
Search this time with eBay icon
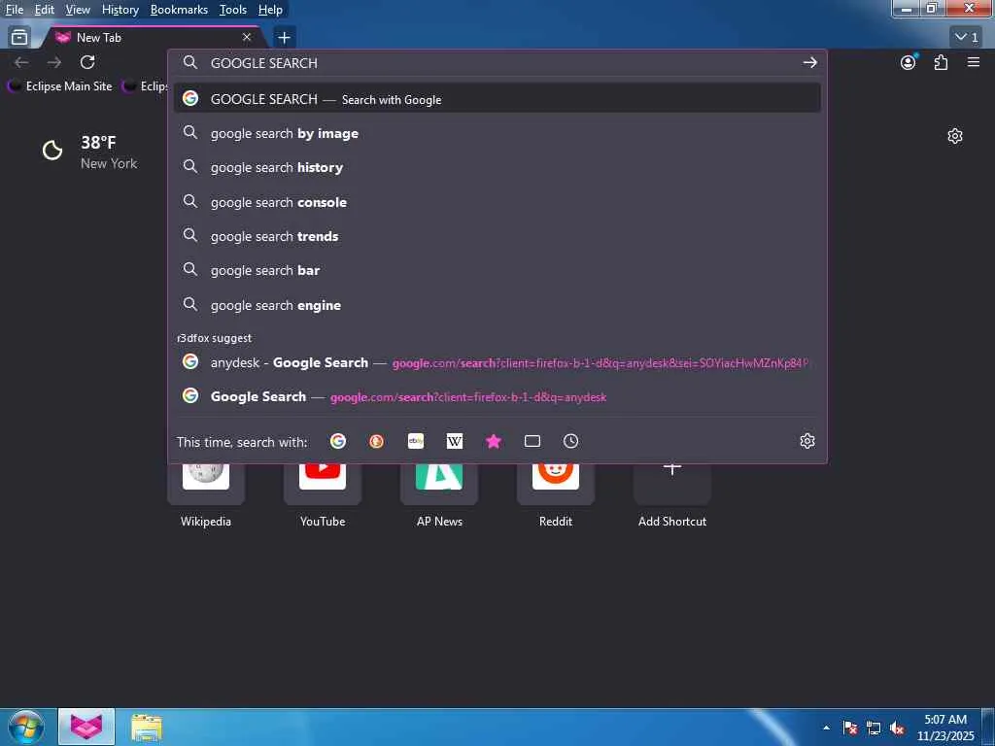point(416,441)
